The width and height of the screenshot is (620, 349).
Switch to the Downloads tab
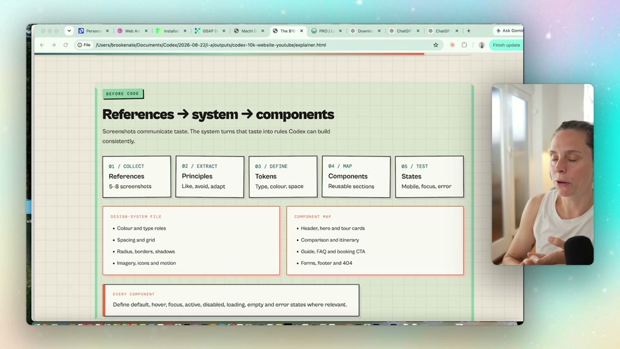pos(362,31)
